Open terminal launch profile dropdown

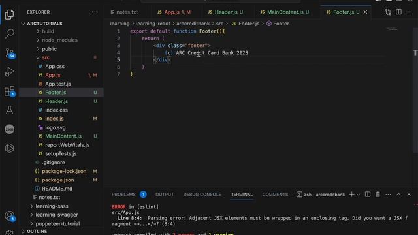[359, 195]
